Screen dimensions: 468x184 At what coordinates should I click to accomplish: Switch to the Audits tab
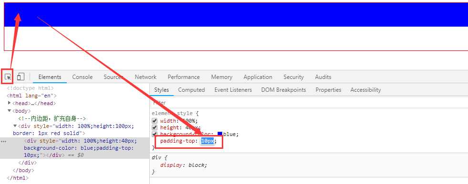point(323,77)
